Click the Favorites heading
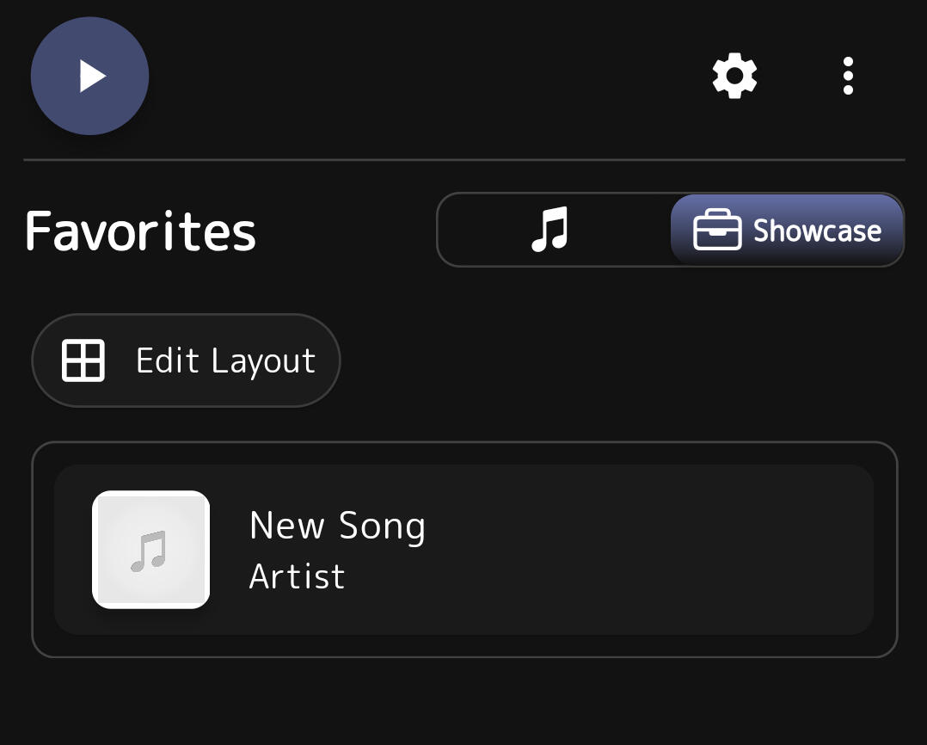 (x=140, y=231)
